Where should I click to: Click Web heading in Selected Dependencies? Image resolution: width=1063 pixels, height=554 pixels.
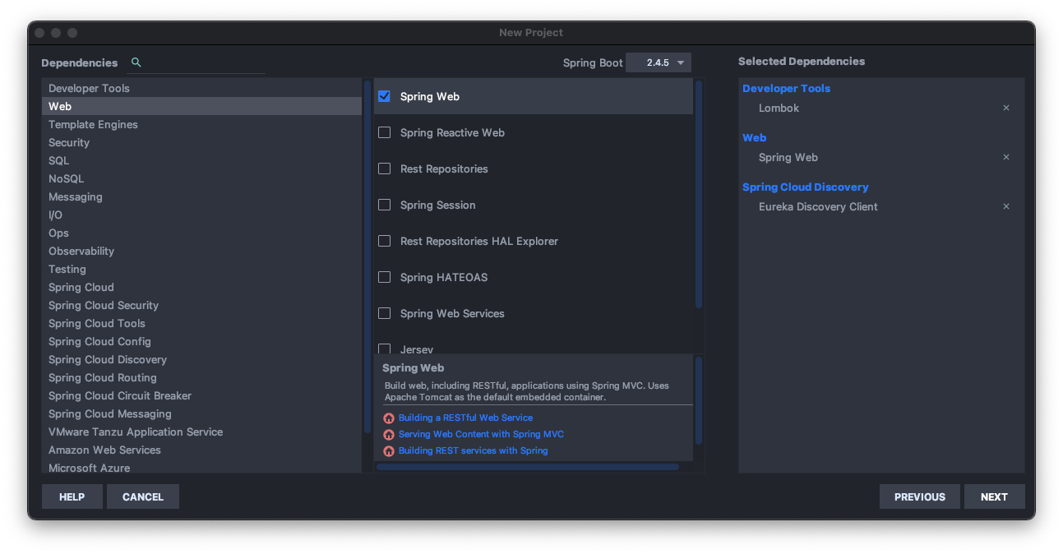(x=754, y=137)
